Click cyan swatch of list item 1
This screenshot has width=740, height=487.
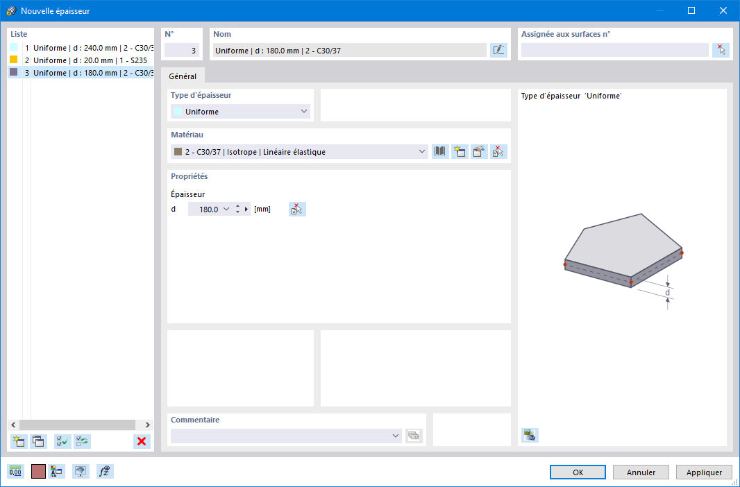(14, 47)
